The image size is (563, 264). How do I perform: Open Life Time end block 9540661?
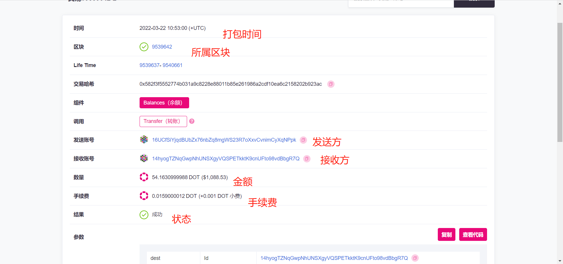tap(173, 65)
